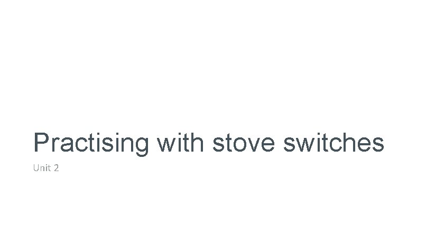Click the final 's' of 'switches'

point(377,143)
